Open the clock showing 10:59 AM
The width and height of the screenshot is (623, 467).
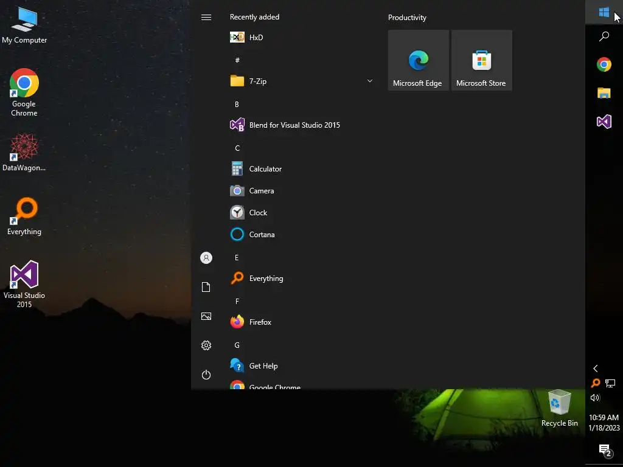click(604, 423)
